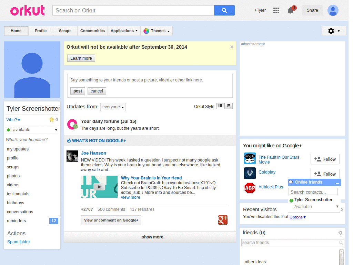Go to the Home tab
Image resolution: width=353 pixels, height=265 pixels.
(x=16, y=31)
